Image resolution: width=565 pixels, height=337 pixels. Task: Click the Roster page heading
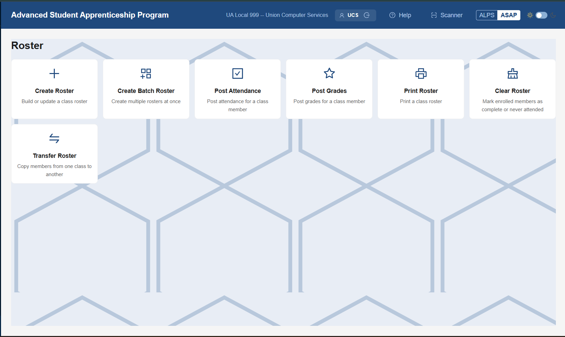click(27, 46)
